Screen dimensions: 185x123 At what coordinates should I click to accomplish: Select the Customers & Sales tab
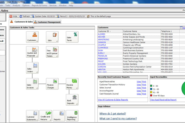[x=21, y=22]
